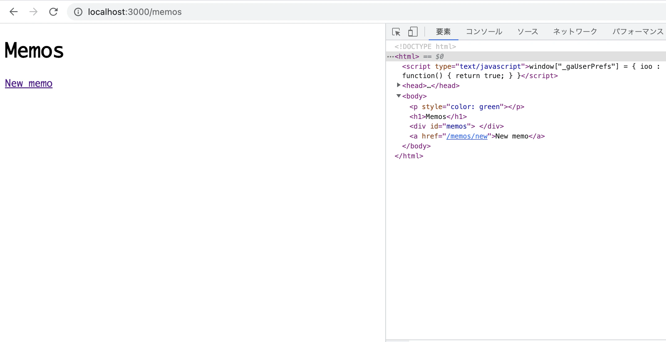Expand the head element node
The image size is (666, 342).
click(399, 85)
